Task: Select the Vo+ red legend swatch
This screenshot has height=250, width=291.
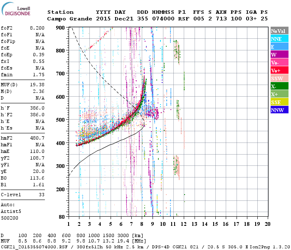Action: tap(279, 70)
